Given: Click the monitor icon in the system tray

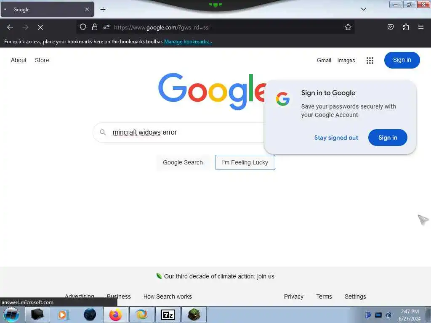Looking at the screenshot, I should click(378, 315).
